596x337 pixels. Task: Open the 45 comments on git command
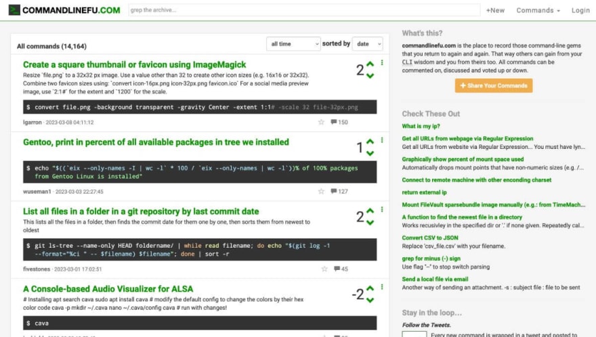[x=341, y=269]
